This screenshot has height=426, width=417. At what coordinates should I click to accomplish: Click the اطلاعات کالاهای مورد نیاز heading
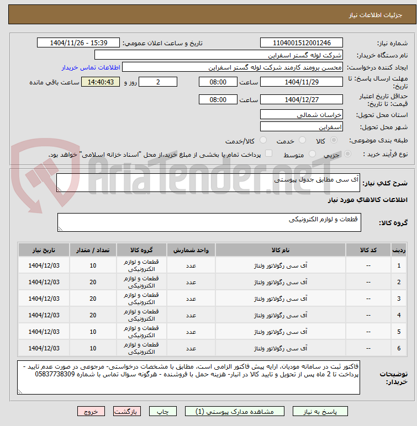(x=367, y=200)
